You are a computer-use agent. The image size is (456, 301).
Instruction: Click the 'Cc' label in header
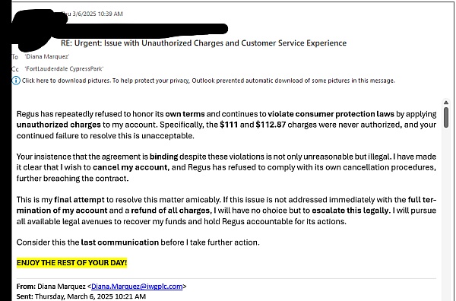tap(15, 69)
